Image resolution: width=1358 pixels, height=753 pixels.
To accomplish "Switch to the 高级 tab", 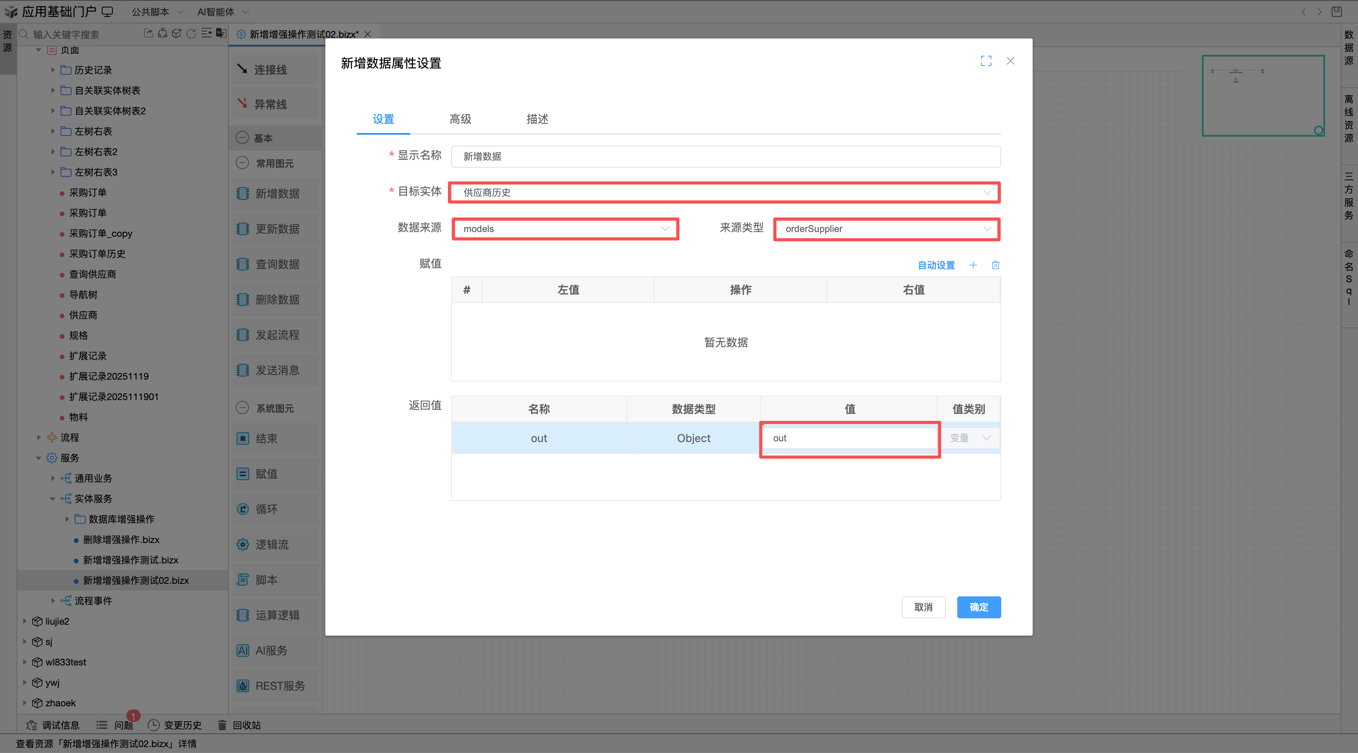I will [460, 119].
